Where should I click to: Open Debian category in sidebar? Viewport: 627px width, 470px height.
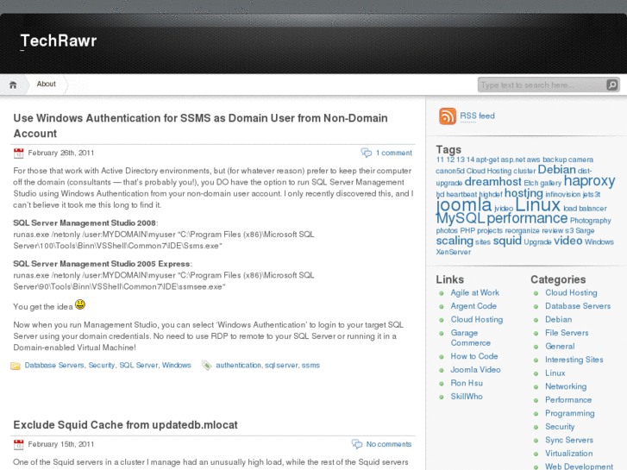(x=559, y=320)
